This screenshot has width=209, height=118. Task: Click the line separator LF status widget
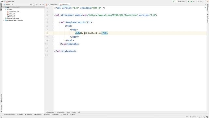tap(190, 117)
